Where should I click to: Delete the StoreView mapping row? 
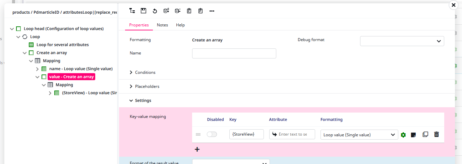click(437, 135)
